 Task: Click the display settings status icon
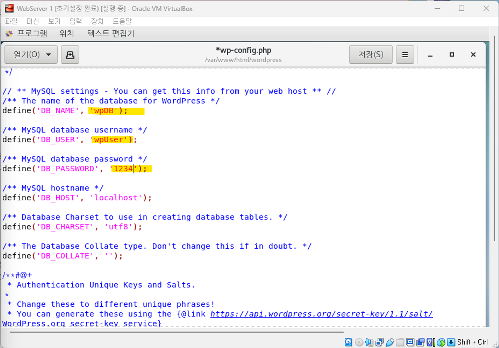tap(410, 342)
